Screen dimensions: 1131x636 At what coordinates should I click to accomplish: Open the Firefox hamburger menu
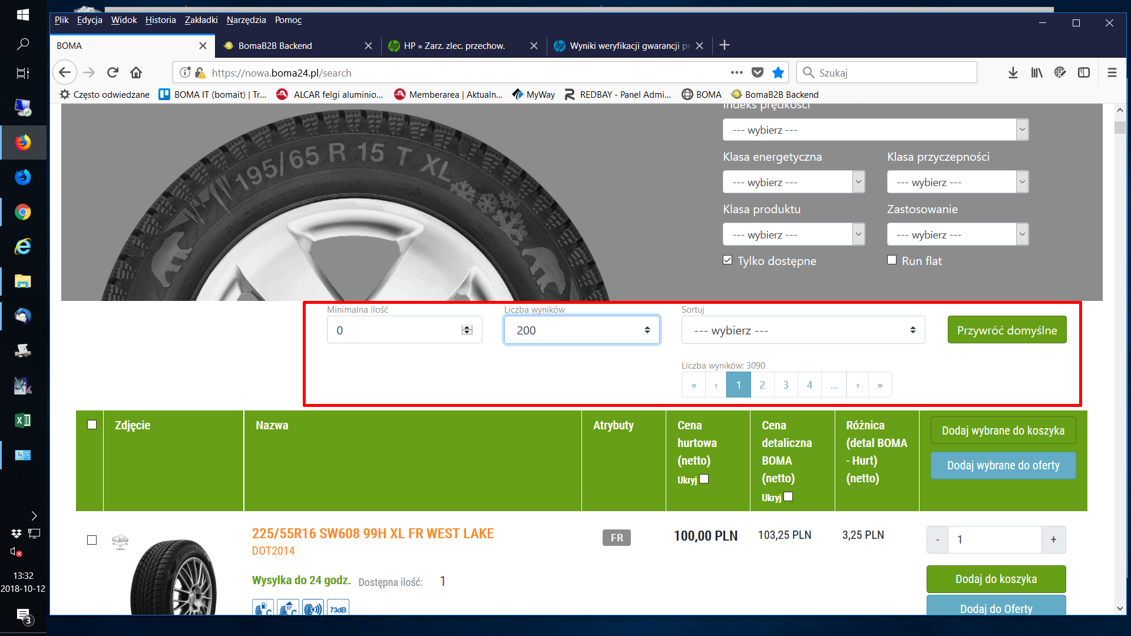coord(1112,72)
